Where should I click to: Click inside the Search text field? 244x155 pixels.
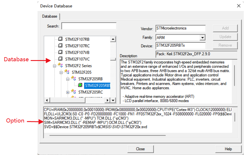(89, 26)
